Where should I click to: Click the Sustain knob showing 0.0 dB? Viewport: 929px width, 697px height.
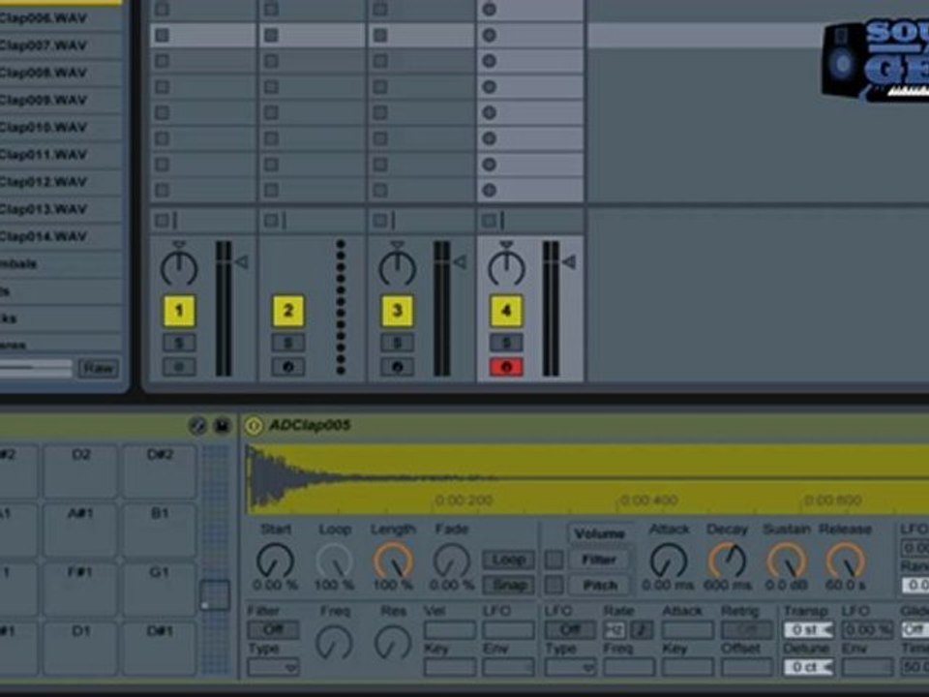[787, 561]
